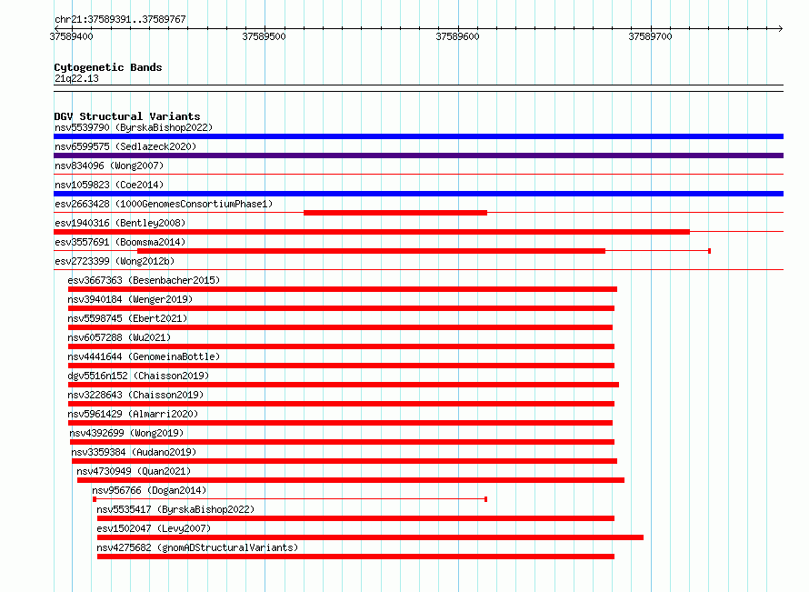
Task: Click the thick red esv2663428 segment
Action: pos(395,213)
